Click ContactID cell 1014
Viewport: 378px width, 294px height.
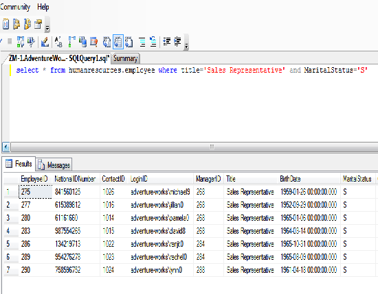click(x=114, y=218)
